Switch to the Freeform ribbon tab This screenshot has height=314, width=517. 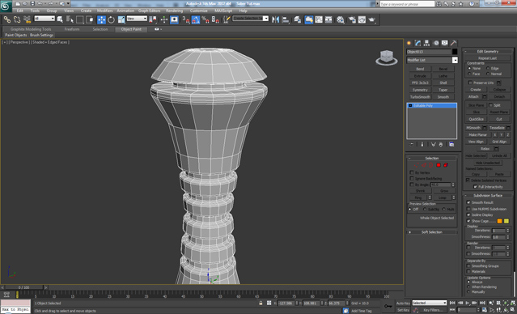tap(72, 29)
